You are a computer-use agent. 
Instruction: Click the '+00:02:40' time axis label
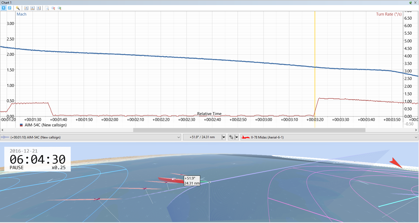pos(212,120)
